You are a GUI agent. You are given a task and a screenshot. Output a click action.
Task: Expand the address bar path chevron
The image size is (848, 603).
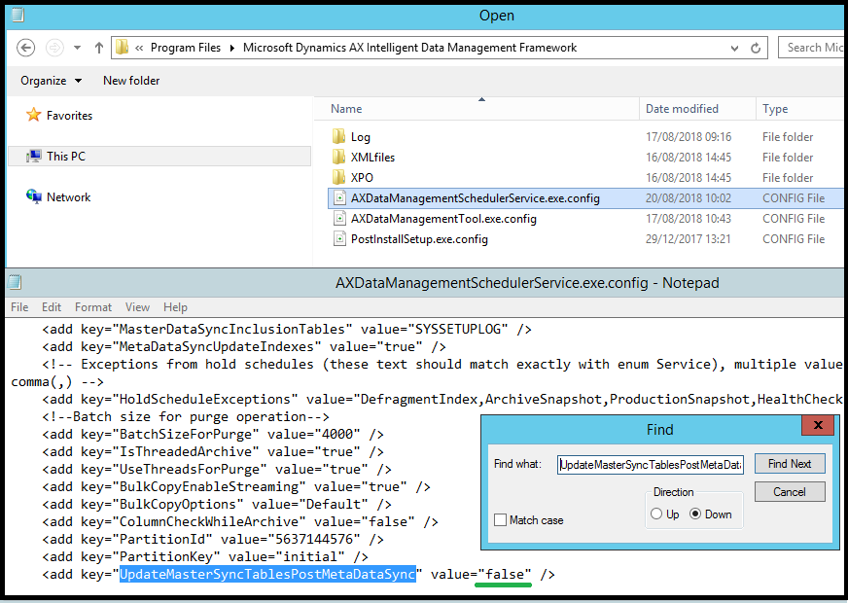(x=140, y=48)
